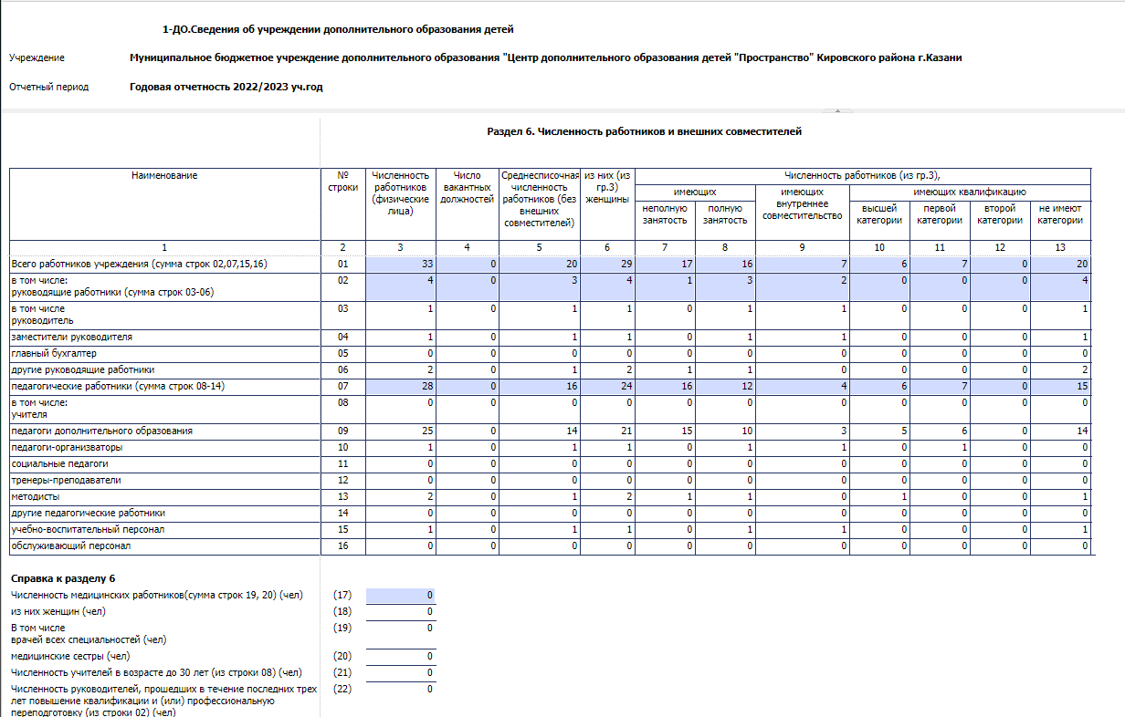Click the institution name text in header
The image size is (1125, 717).
(545, 57)
